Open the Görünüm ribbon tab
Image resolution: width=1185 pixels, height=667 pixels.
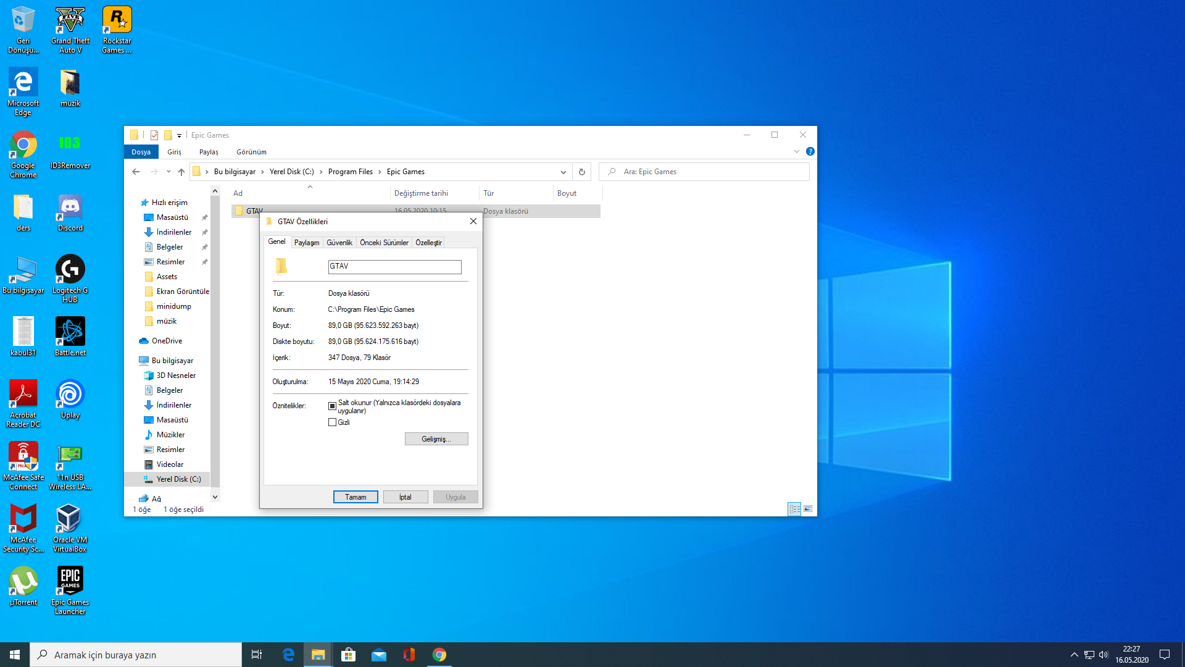pyautogui.click(x=251, y=152)
